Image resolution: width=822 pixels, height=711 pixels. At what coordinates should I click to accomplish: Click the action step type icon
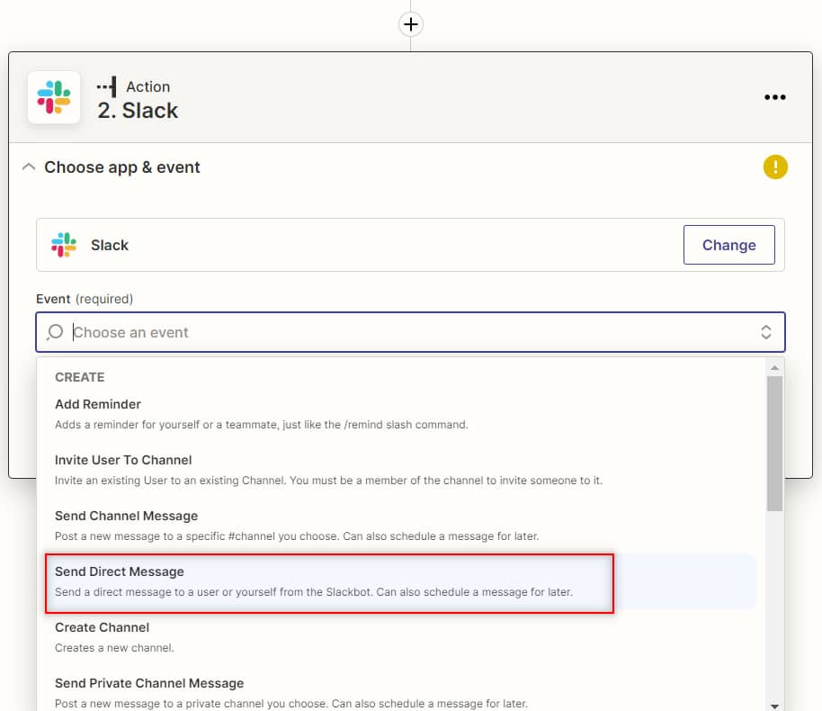[x=107, y=87]
